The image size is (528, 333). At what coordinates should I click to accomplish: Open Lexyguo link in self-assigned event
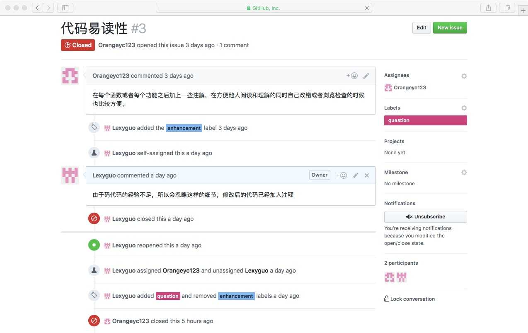click(124, 153)
